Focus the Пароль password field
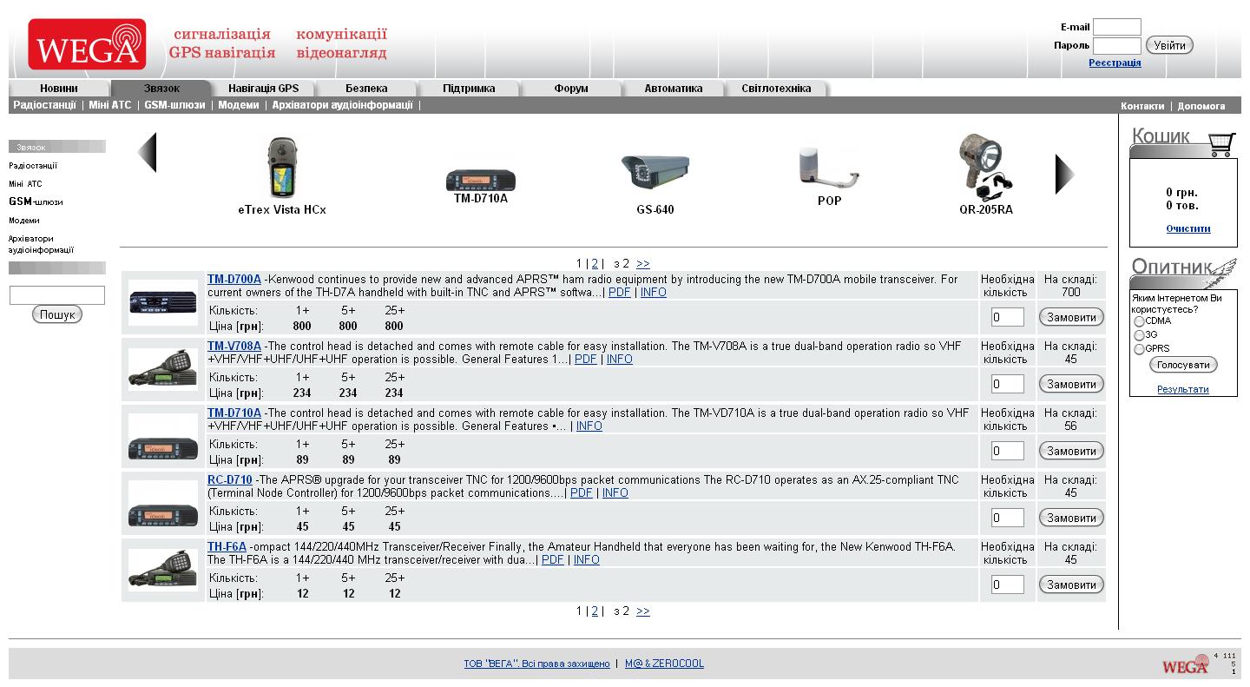 [x=1117, y=46]
